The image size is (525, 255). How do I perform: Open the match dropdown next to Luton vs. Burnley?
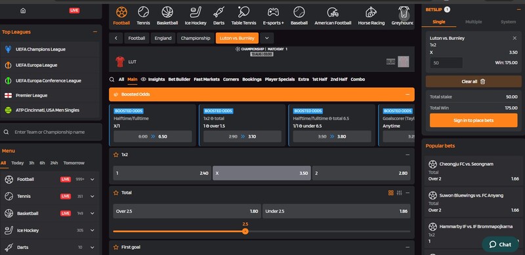267,38
